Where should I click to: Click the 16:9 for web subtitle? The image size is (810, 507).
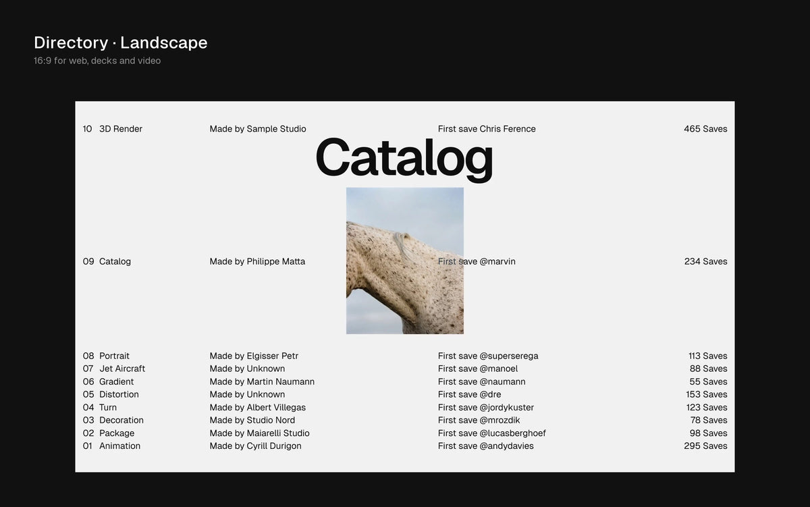coord(97,61)
